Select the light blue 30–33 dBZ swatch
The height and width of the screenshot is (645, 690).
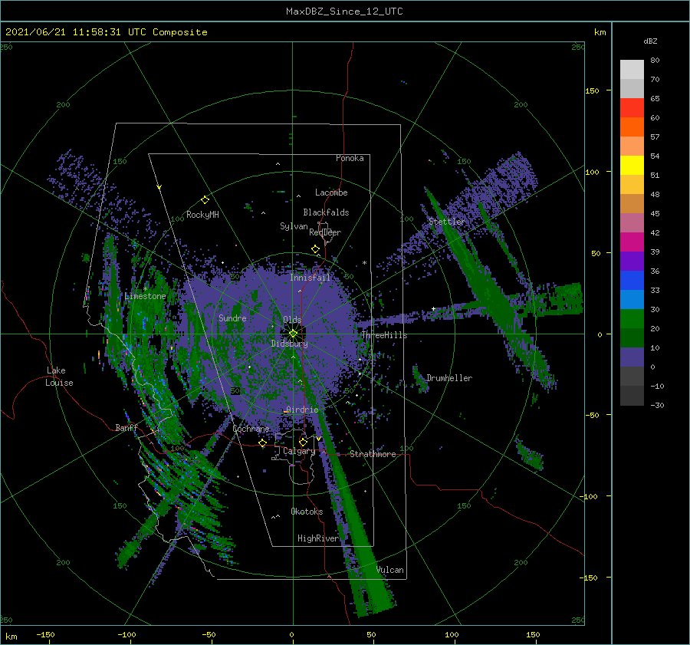coord(632,299)
